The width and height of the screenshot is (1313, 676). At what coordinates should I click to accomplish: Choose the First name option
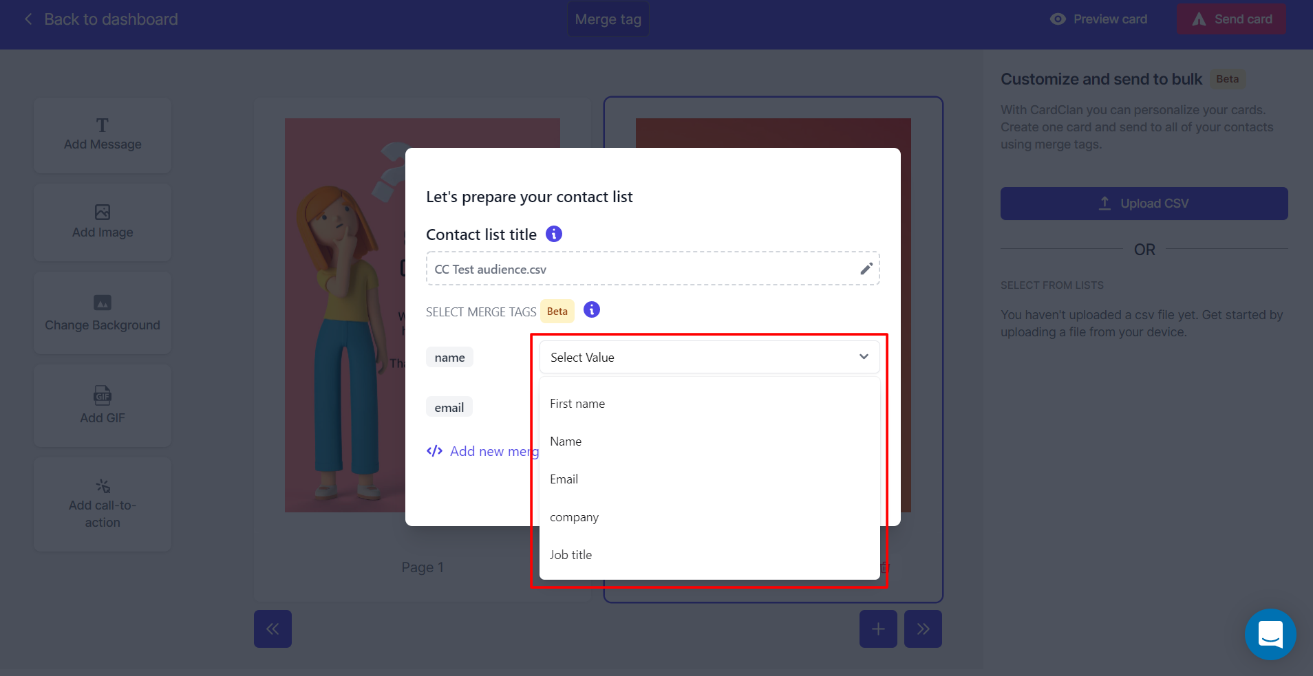pos(709,404)
